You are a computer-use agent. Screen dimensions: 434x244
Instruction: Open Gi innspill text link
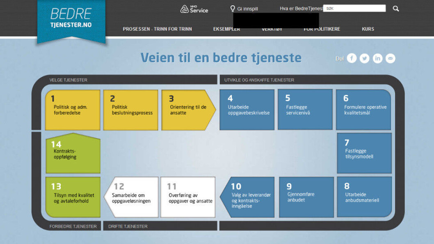click(x=247, y=9)
